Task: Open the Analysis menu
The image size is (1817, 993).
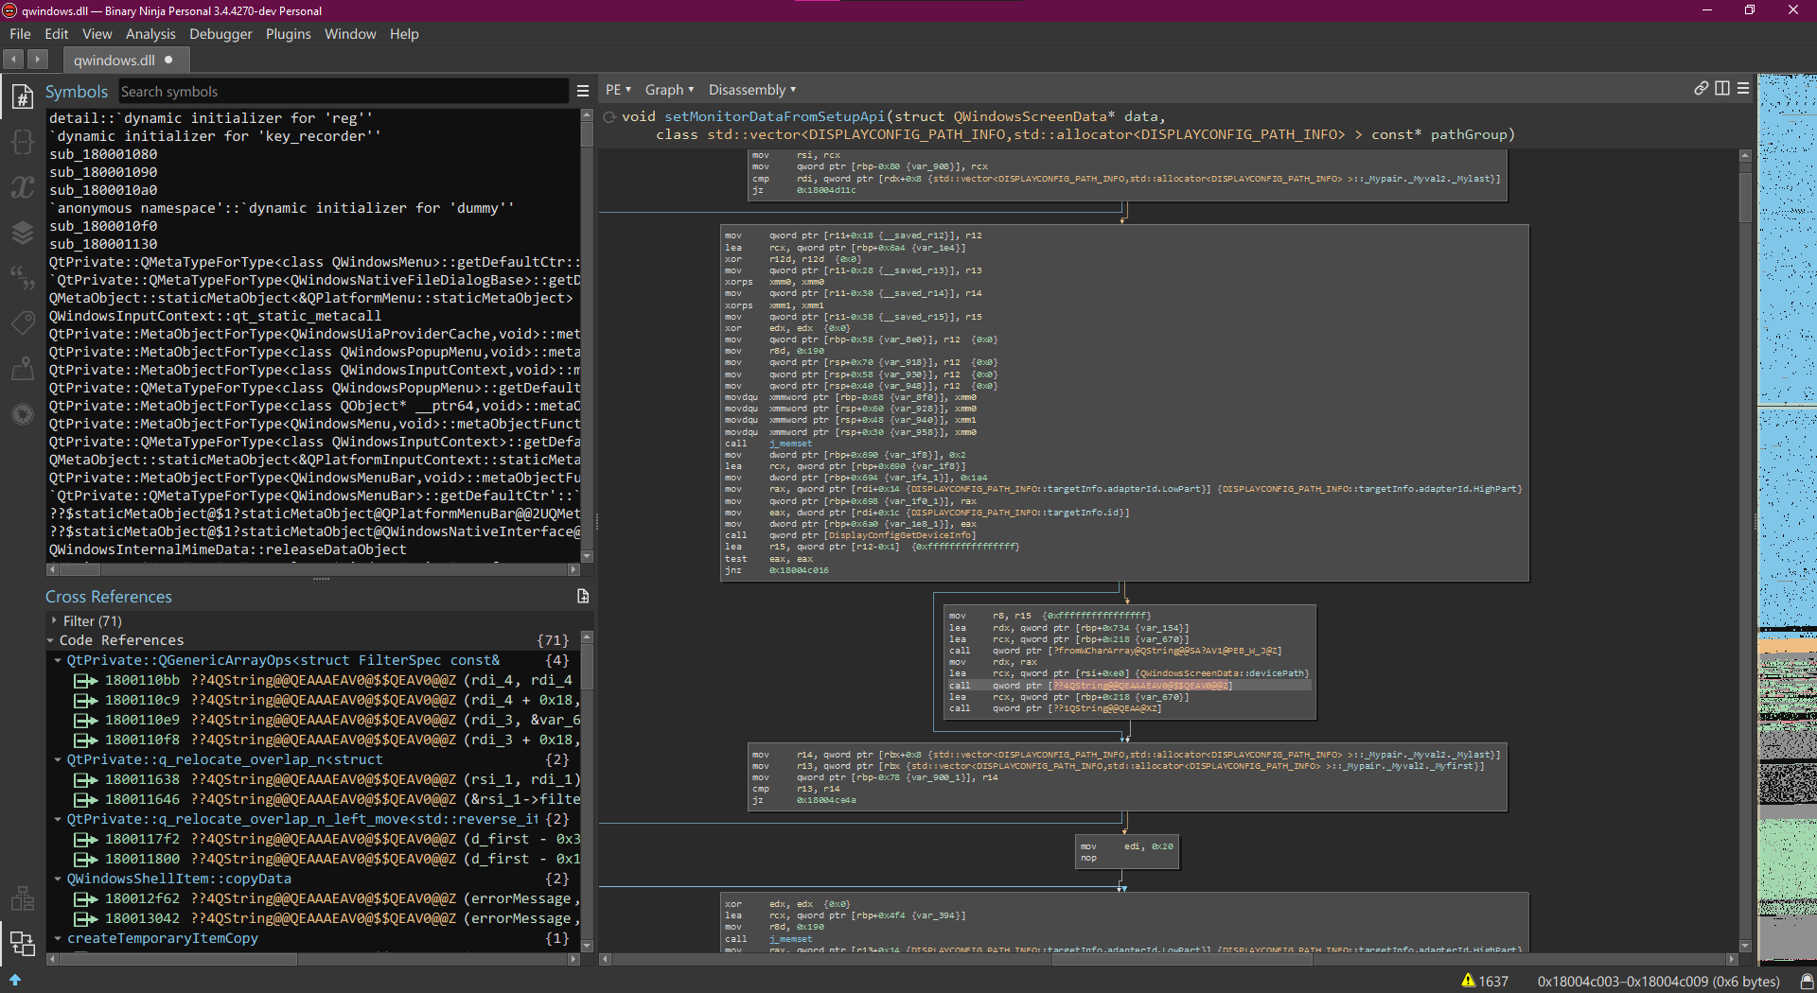Action: 150,34
